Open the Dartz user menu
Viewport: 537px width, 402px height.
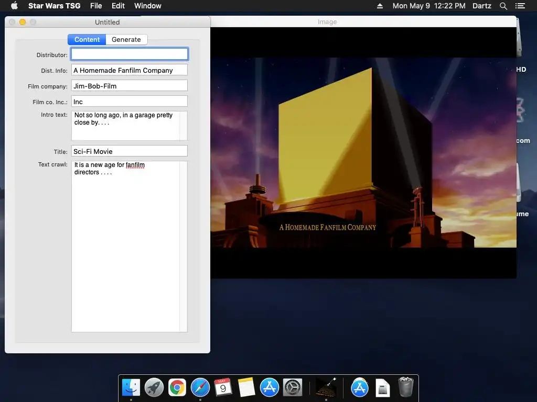(x=482, y=6)
